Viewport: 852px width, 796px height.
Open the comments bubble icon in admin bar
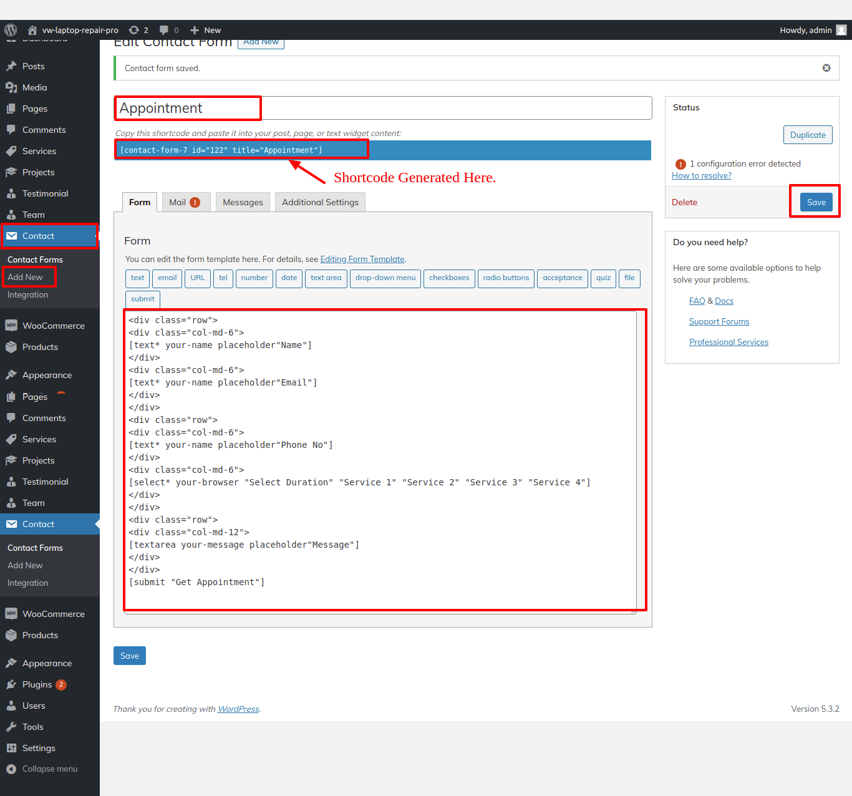coord(164,30)
